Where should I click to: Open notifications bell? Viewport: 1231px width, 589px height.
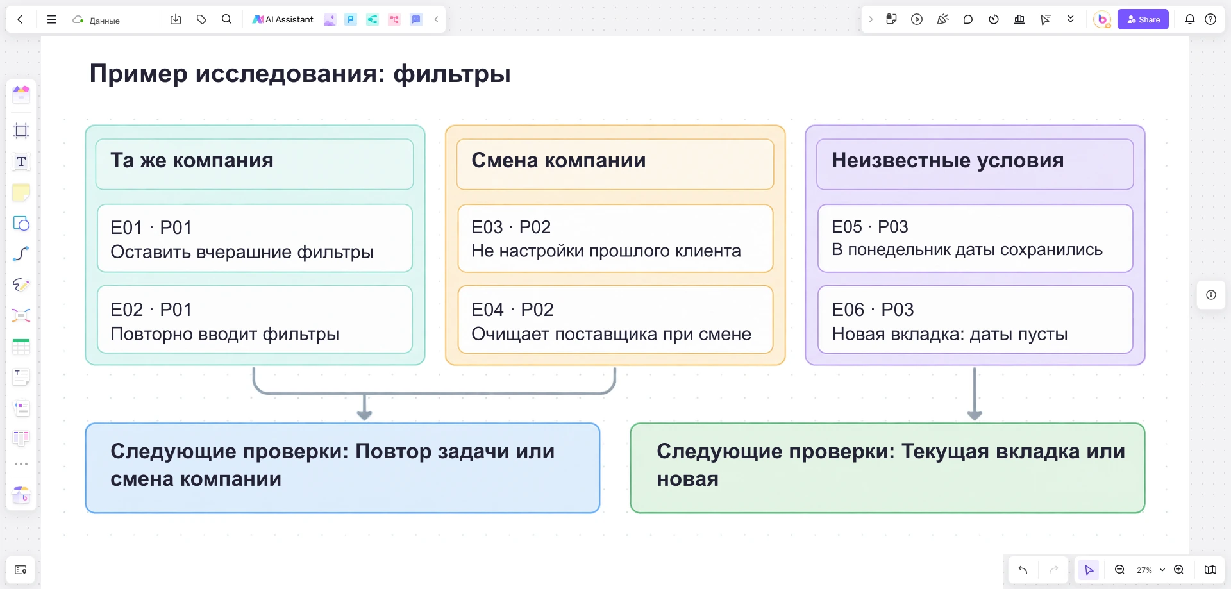pyautogui.click(x=1190, y=19)
